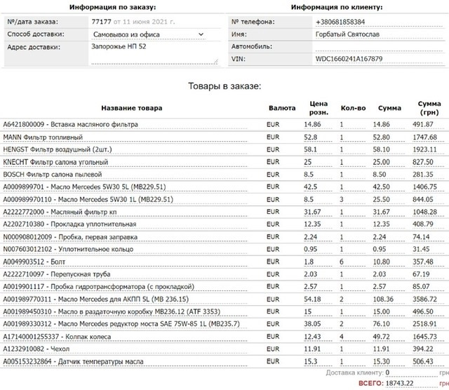Image resolution: width=449 pixels, height=390 pixels.
Task: Click the 'Товары в заказе:' heading
Action: pyautogui.click(x=224, y=86)
